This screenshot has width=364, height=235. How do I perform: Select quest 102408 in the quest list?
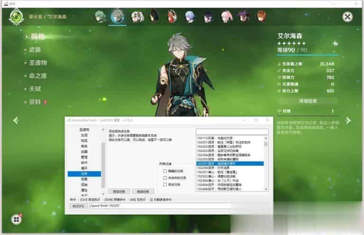[230, 189]
